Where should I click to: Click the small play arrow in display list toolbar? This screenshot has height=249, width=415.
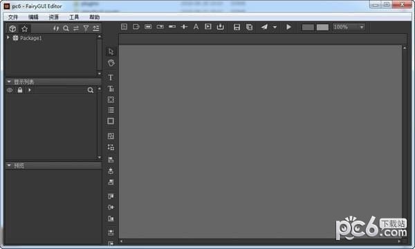(30, 90)
